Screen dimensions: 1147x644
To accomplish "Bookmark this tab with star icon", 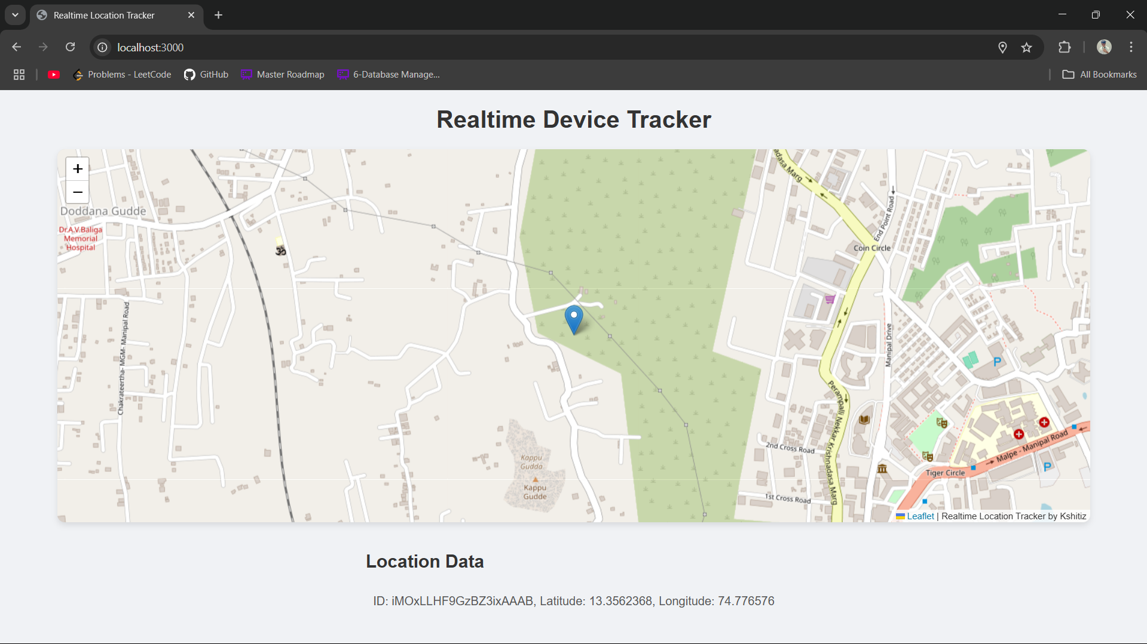I will [x=1026, y=47].
